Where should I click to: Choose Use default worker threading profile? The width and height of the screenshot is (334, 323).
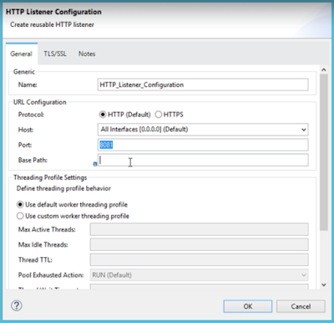point(20,205)
